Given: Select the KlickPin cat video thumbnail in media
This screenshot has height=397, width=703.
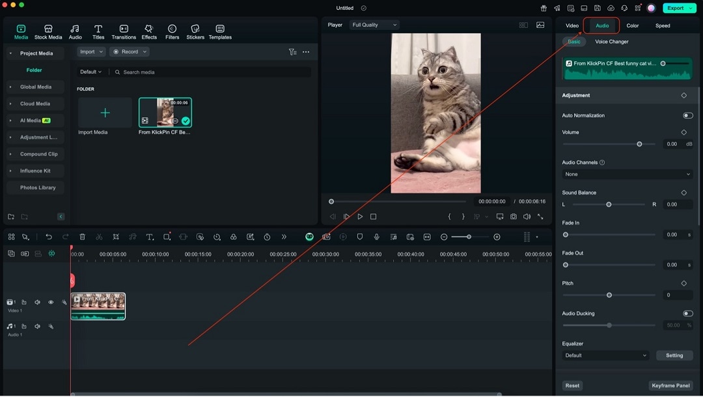Looking at the screenshot, I should (165, 112).
